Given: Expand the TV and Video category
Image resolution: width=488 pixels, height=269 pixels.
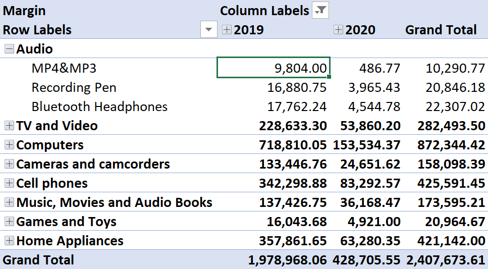Looking at the screenshot, I should pyautogui.click(x=10, y=126).
